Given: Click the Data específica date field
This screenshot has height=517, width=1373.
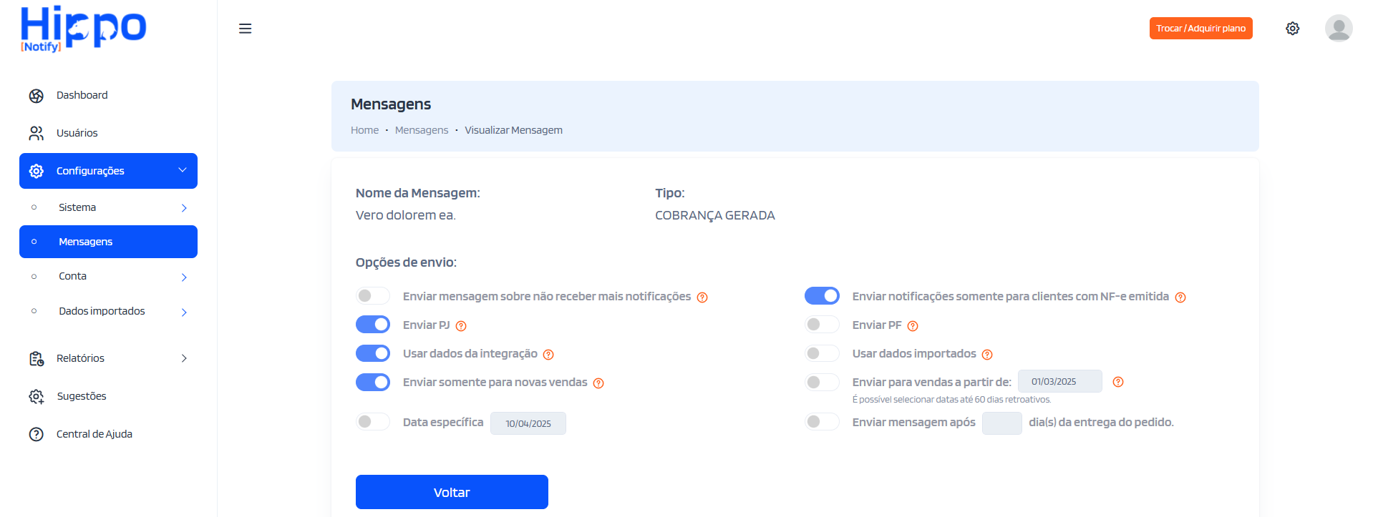Looking at the screenshot, I should pyautogui.click(x=528, y=423).
